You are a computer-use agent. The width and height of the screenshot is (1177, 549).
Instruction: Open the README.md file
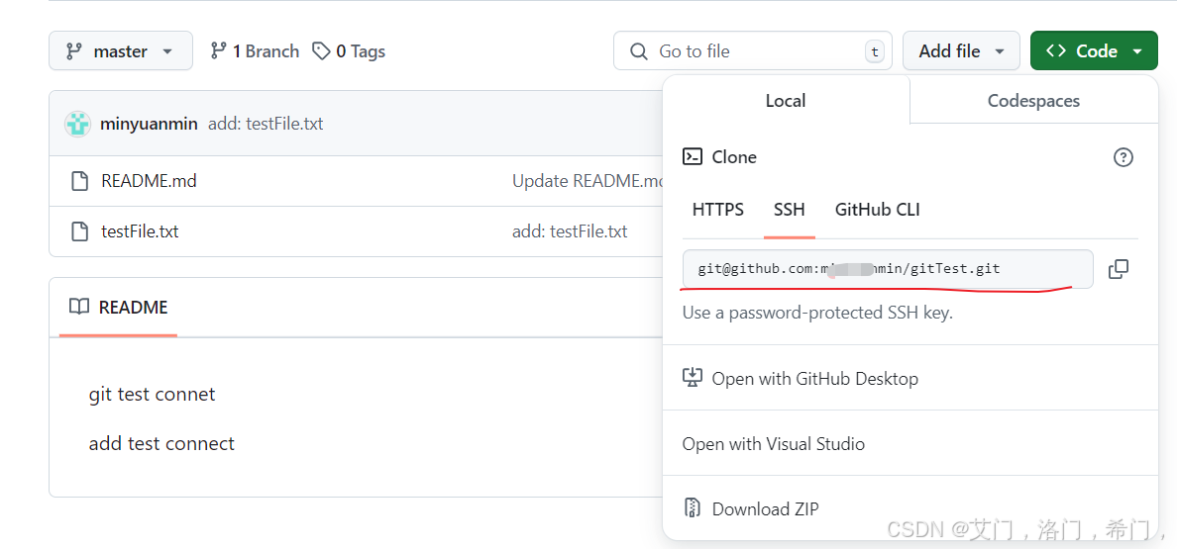[x=149, y=181]
